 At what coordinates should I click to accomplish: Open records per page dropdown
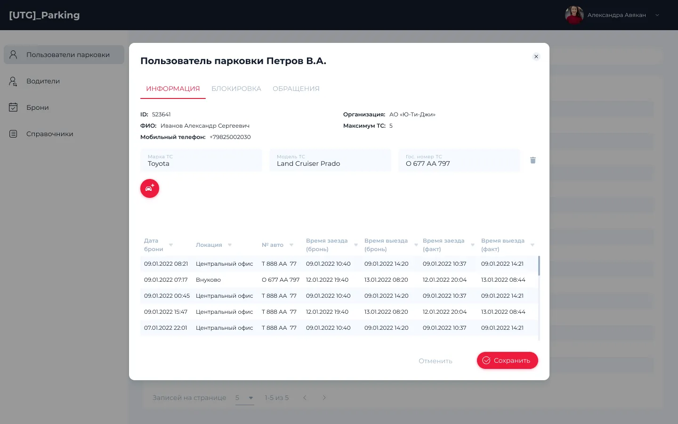[245, 398]
